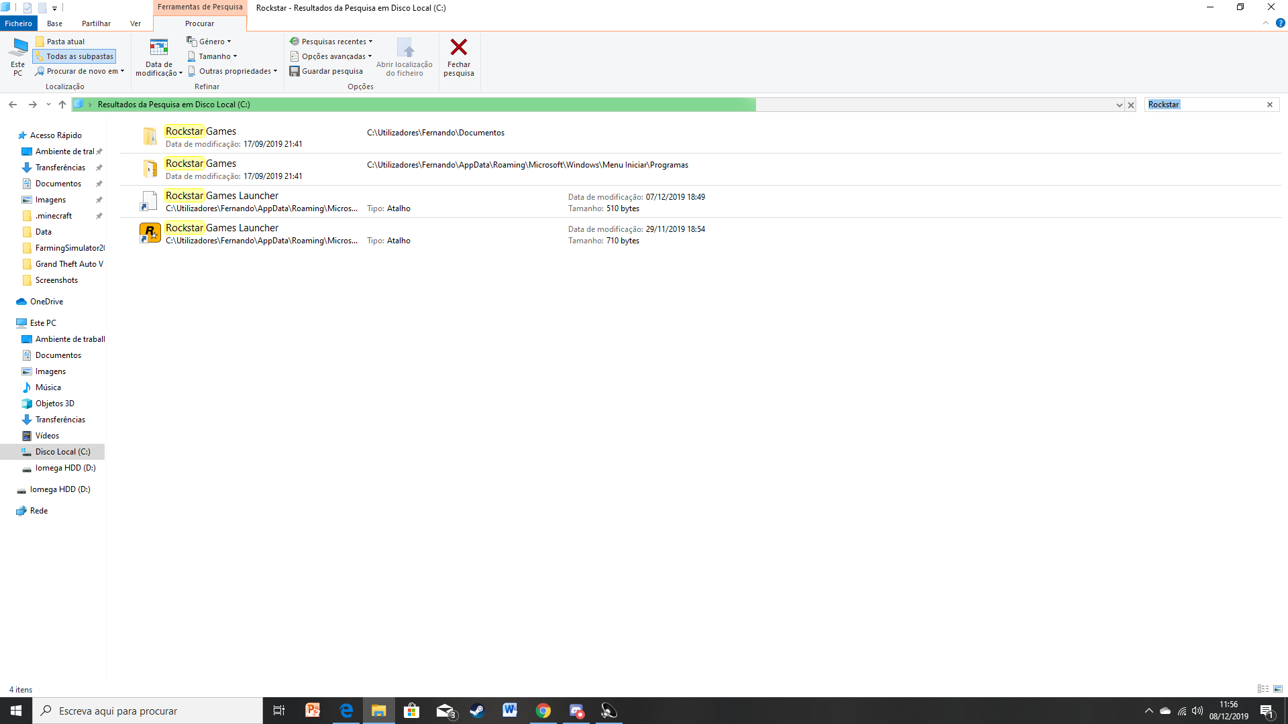The image size is (1288, 724).
Task: Switch to large icons view in status bar
Action: point(1278,689)
